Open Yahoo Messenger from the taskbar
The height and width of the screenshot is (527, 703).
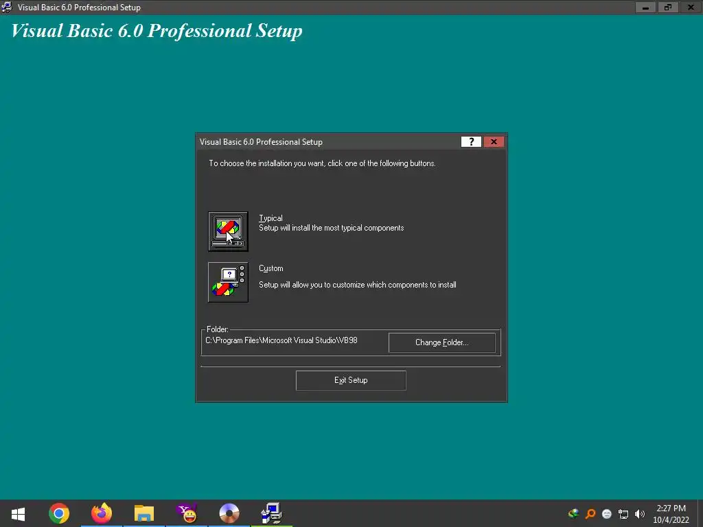(187, 513)
